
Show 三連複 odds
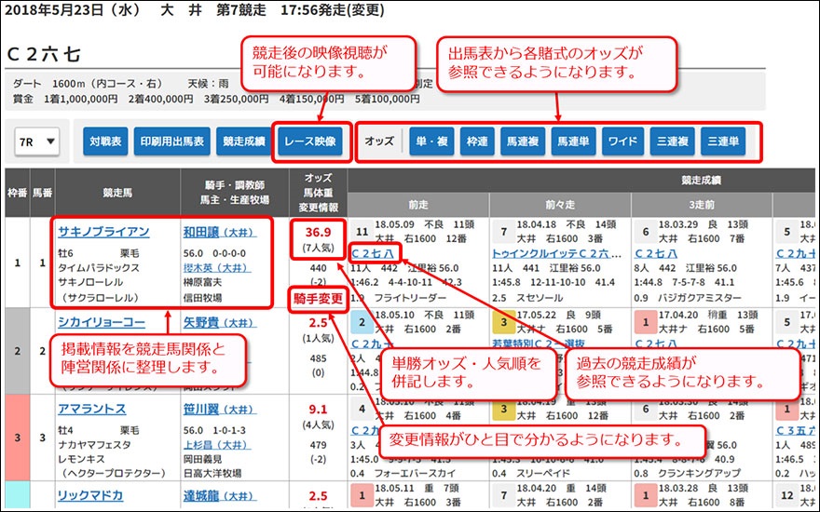pyautogui.click(x=674, y=141)
